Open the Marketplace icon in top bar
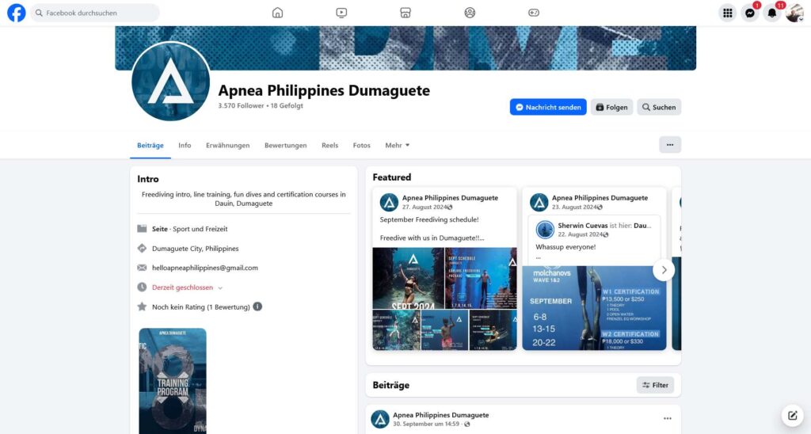The height and width of the screenshot is (434, 811). point(405,13)
